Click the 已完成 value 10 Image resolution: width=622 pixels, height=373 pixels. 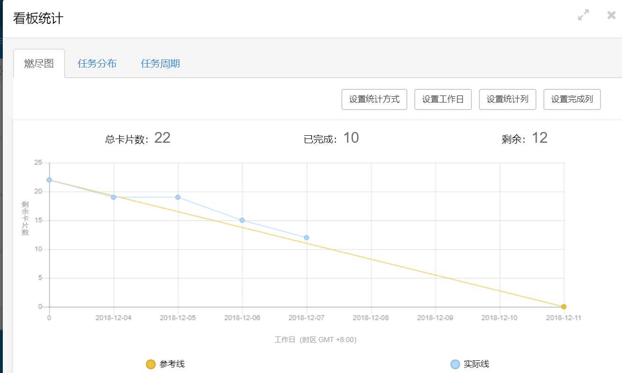pyautogui.click(x=351, y=138)
